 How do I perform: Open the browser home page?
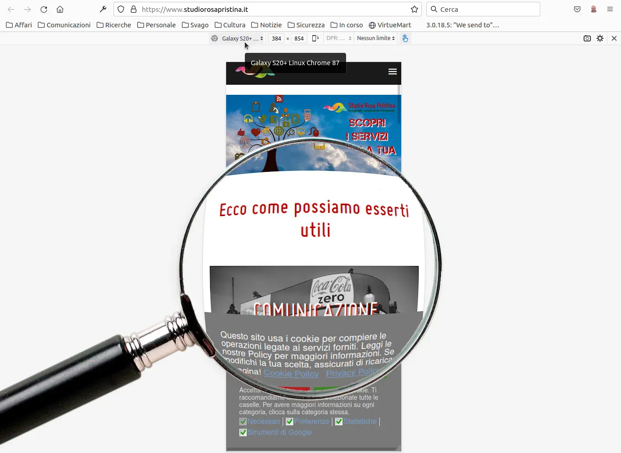tap(60, 9)
